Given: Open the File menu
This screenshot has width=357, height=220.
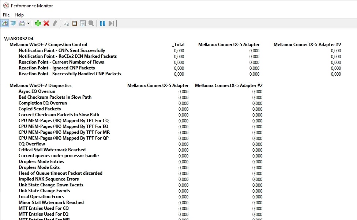Looking at the screenshot, I should pos(6,15).
